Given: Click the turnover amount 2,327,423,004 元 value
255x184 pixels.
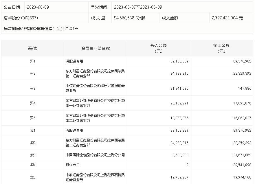Looking at the screenshot, I should [x=227, y=18].
